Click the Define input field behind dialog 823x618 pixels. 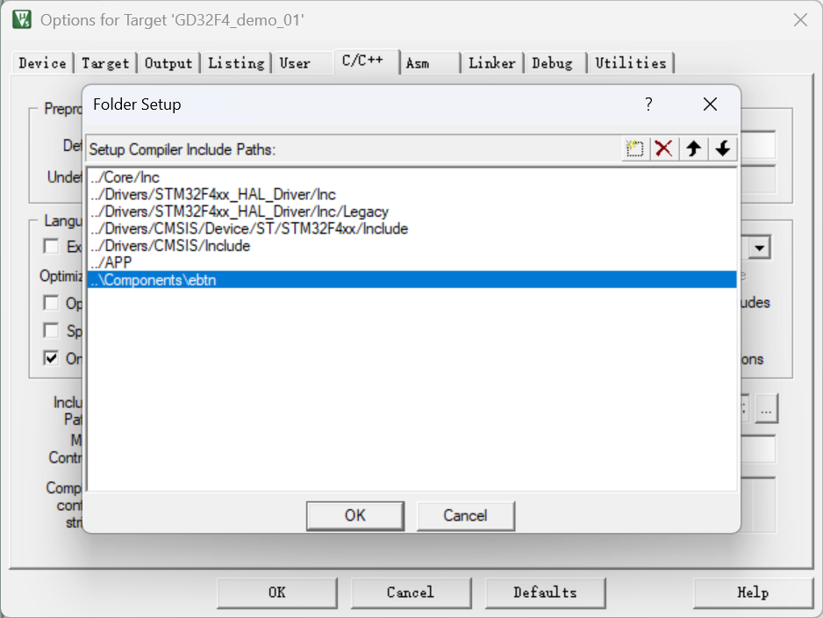757,145
